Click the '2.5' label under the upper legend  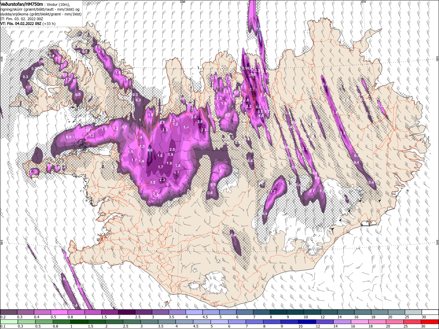tap(138, 317)
